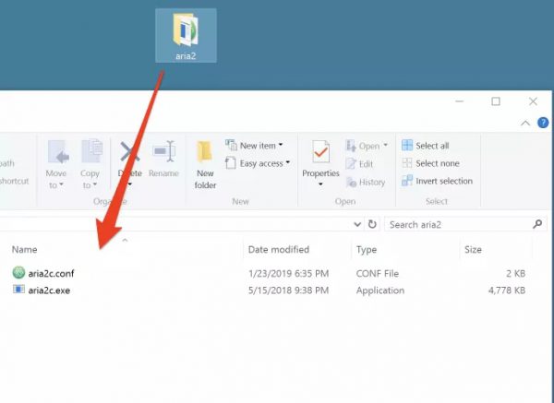Close the File Explorer window
The image size is (554, 403).
coord(533,101)
